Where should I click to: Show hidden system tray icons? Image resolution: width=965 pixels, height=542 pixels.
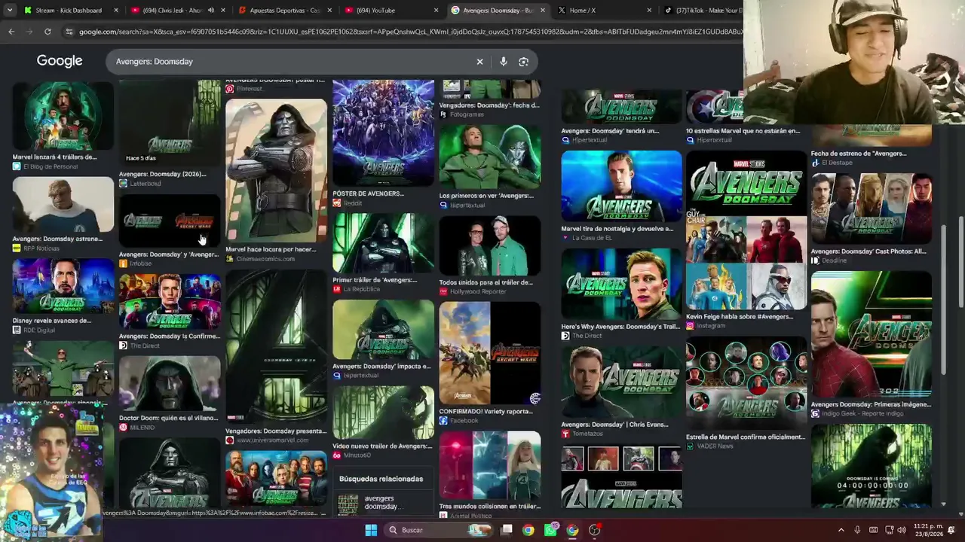click(x=841, y=530)
